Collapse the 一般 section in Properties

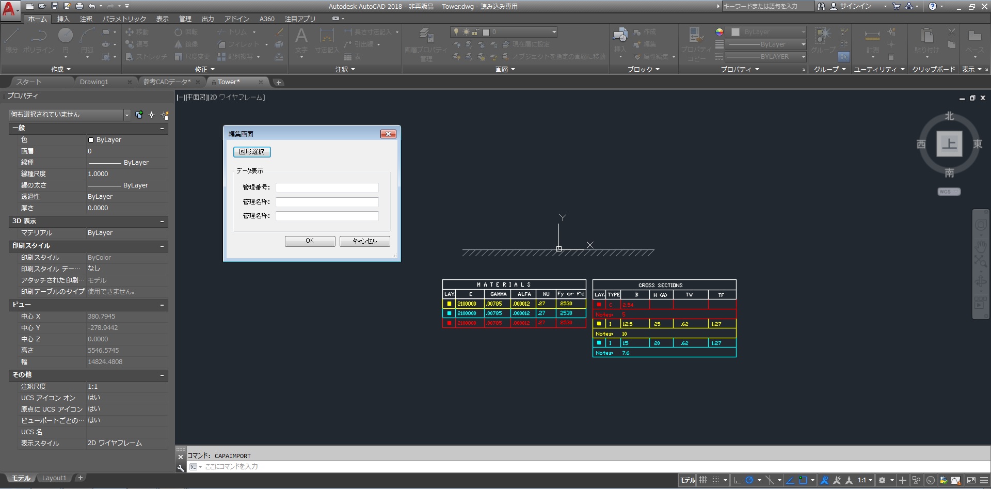tap(162, 128)
